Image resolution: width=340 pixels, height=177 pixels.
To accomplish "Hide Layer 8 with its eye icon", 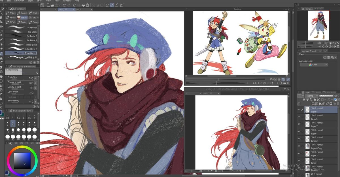I will [x=299, y=110].
